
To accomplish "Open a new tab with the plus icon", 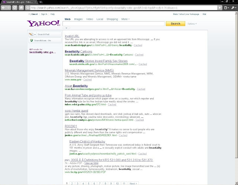I will [x=41, y=2].
